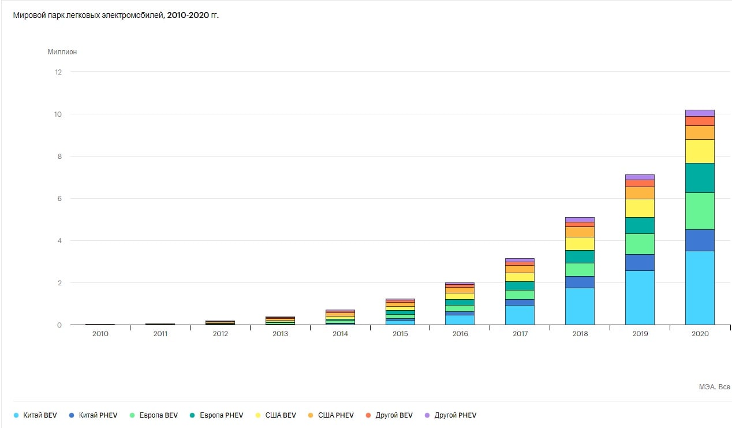732x428 pixels.
Task: Click the light-blue Китай BEV segment of 2020 bar
Action: pyautogui.click(x=700, y=288)
